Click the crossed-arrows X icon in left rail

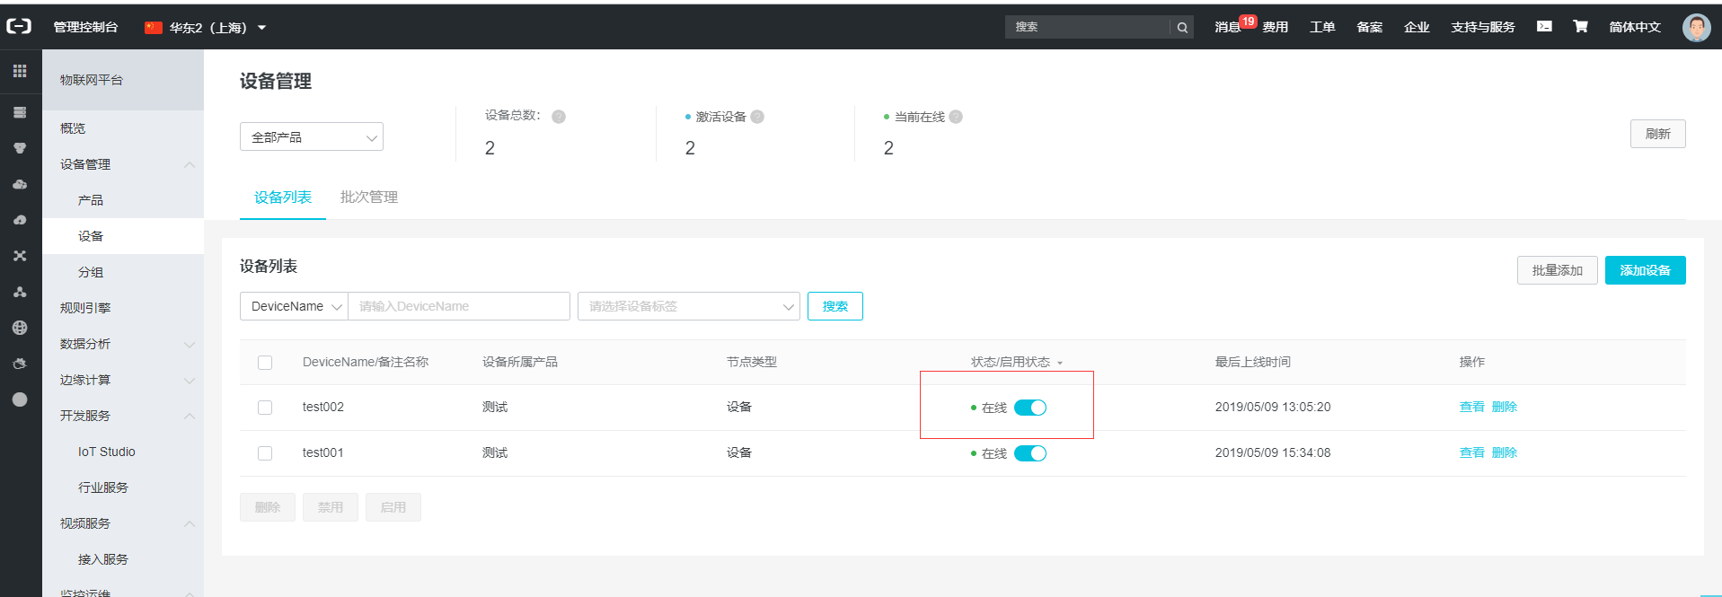tap(20, 256)
